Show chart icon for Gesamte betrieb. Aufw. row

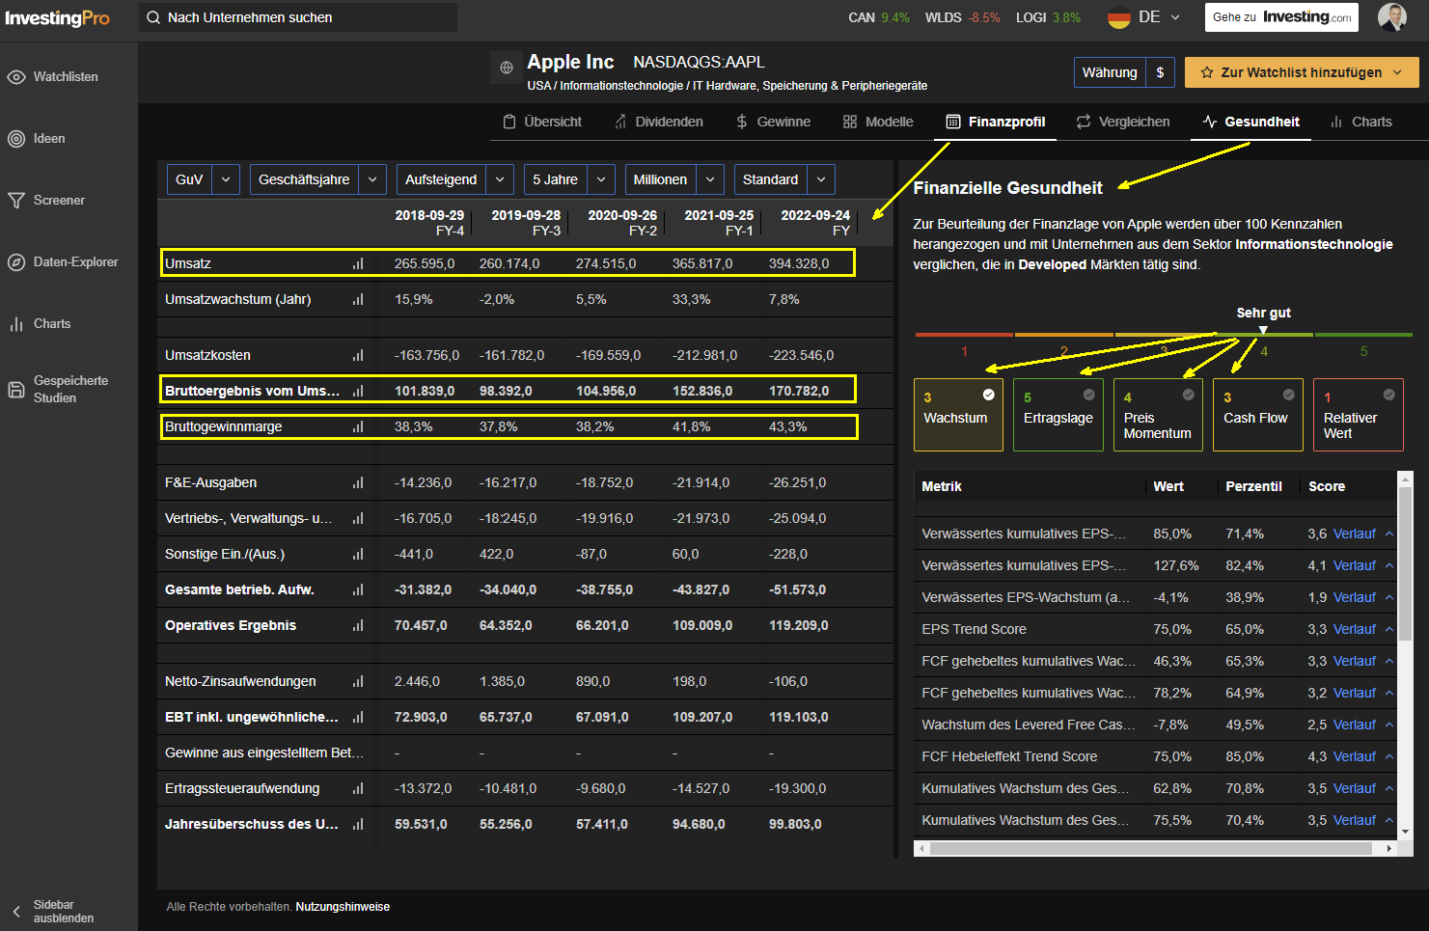tap(358, 589)
